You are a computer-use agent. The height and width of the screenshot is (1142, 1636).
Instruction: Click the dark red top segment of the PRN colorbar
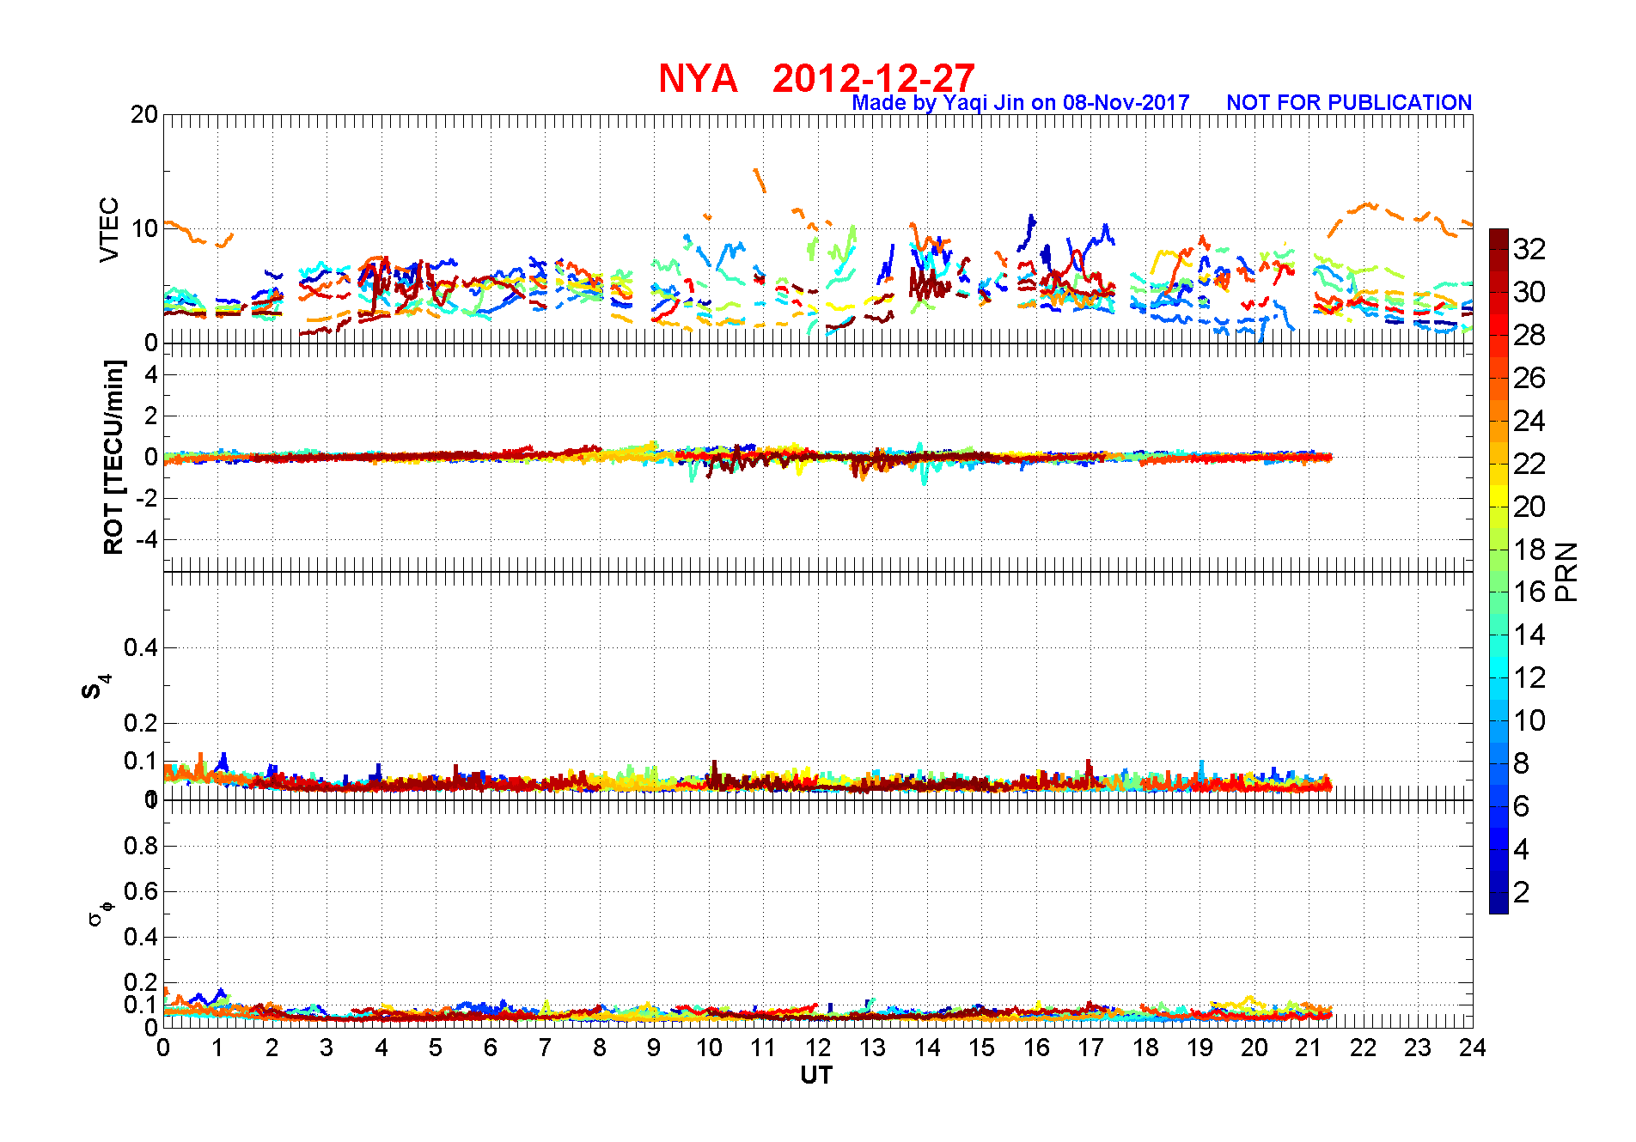coord(1499,239)
